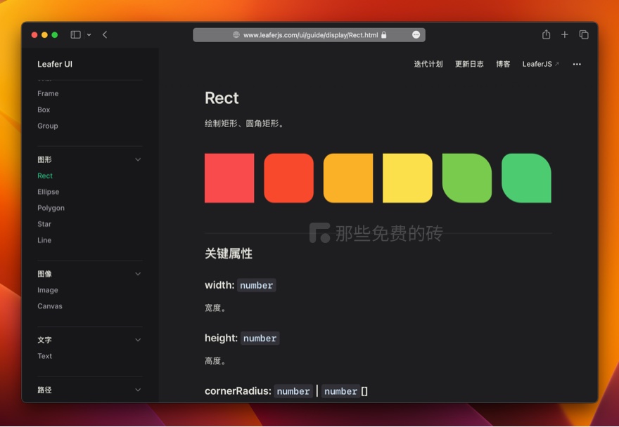Click the 文字 section title
Image resolution: width=619 pixels, height=427 pixels.
[x=44, y=340]
